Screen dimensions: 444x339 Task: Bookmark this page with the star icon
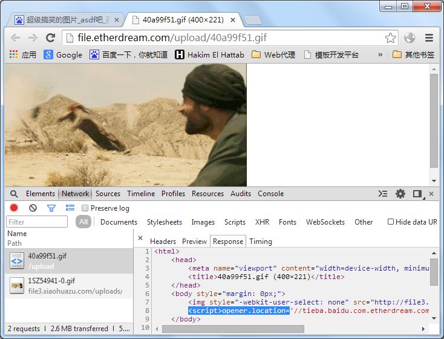[x=391, y=38]
